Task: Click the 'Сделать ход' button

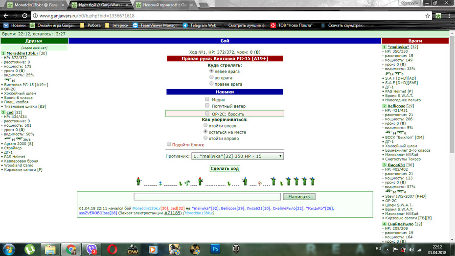Action: coord(225,169)
